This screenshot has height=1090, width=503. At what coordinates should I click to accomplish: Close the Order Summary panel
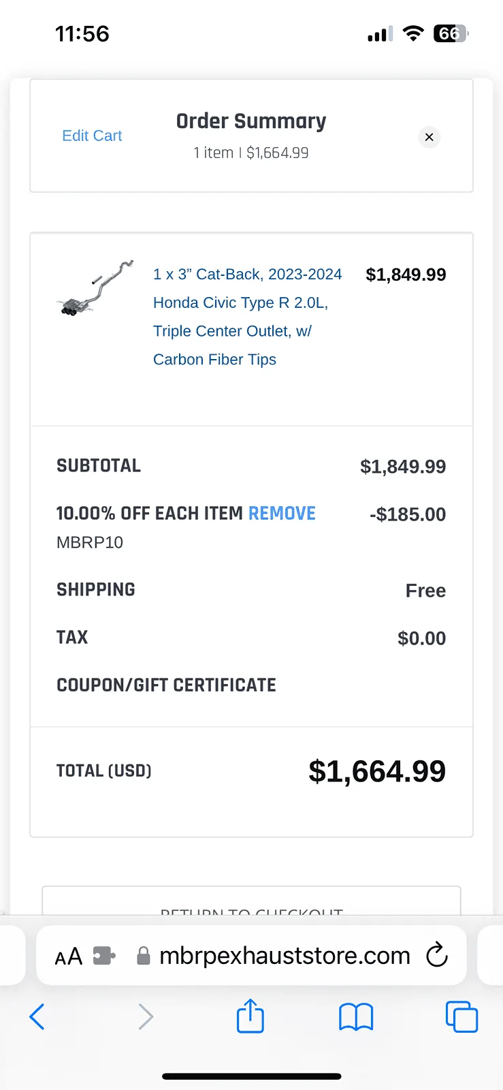pyautogui.click(x=429, y=137)
